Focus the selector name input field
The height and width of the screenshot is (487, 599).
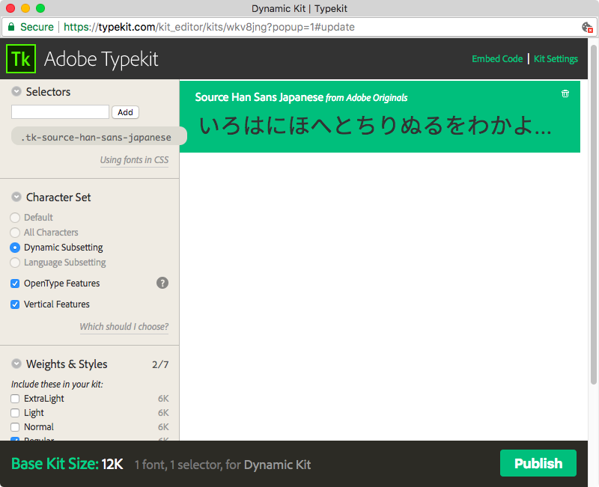click(61, 112)
